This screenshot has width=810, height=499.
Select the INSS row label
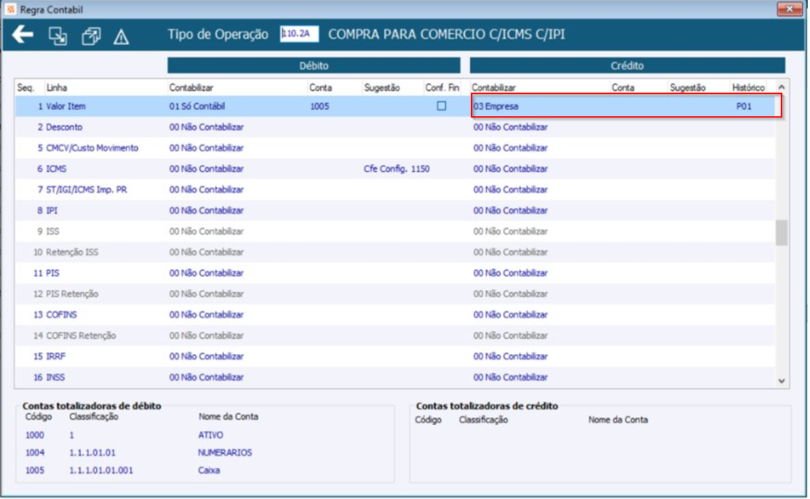click(56, 377)
